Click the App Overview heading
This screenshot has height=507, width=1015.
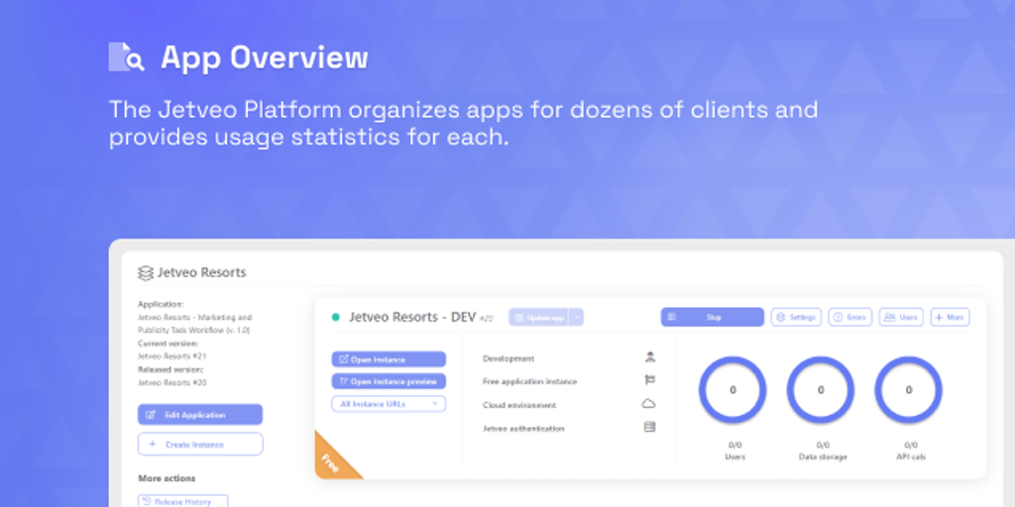(264, 57)
